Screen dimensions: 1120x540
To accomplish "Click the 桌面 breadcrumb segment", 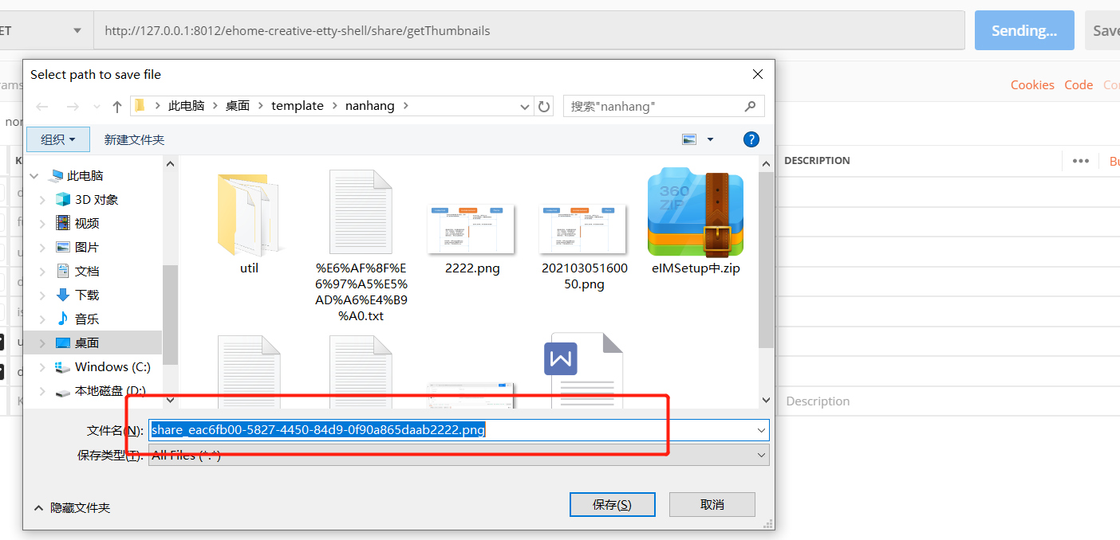I will pyautogui.click(x=238, y=106).
